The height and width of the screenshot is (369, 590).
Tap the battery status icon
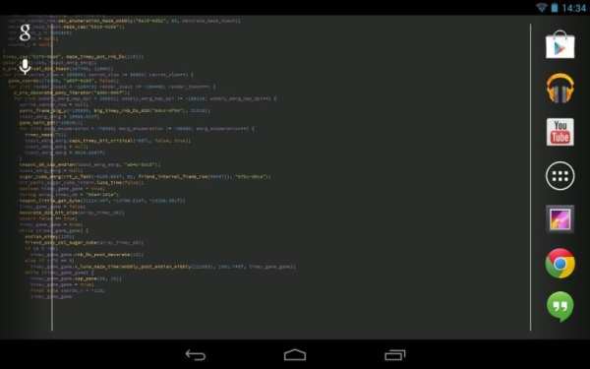pyautogui.click(x=555, y=8)
